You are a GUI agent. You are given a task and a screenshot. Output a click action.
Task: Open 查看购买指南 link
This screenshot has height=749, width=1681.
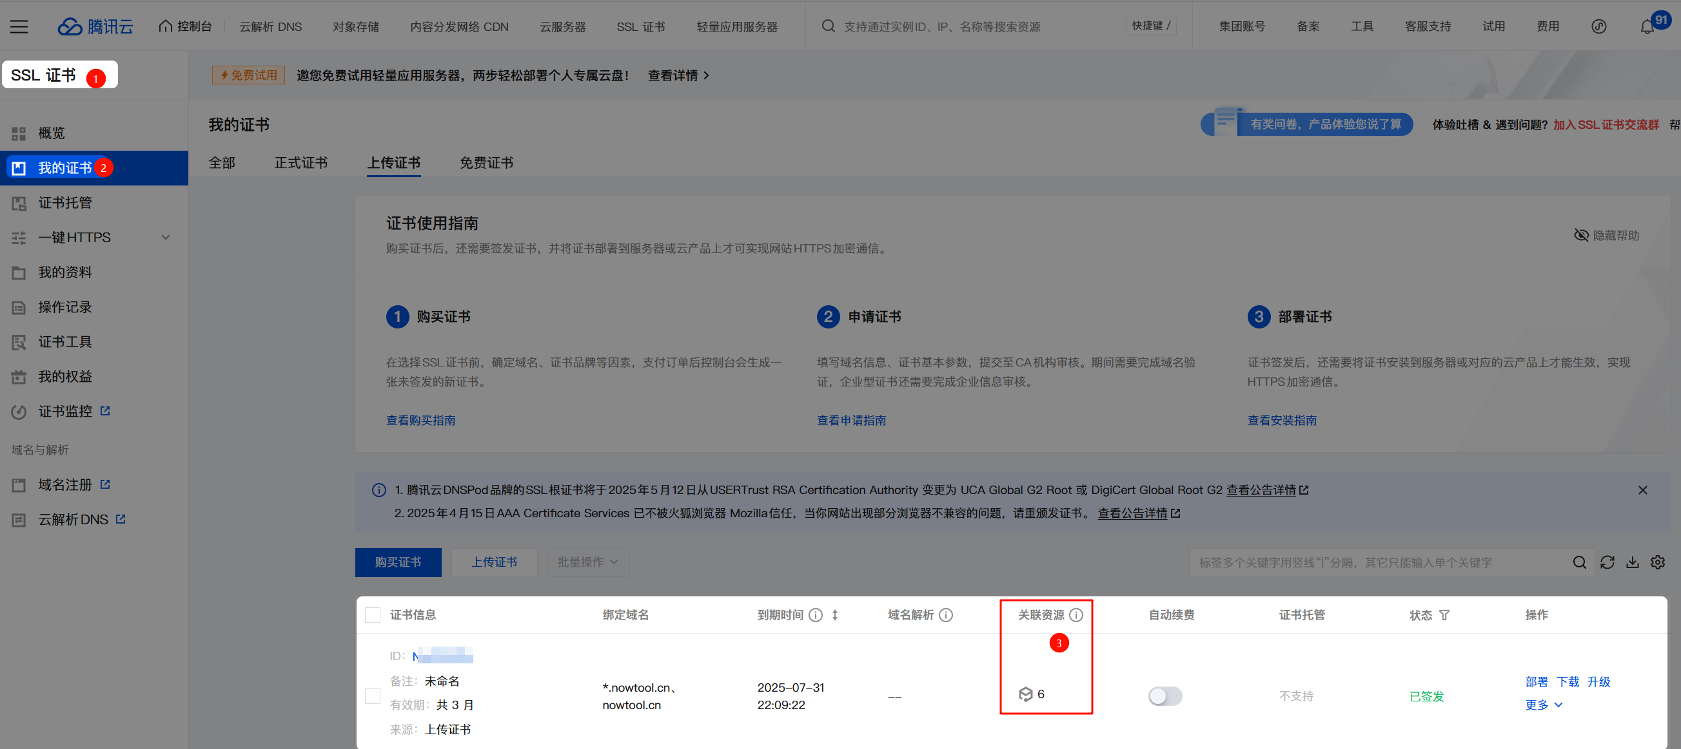click(421, 421)
